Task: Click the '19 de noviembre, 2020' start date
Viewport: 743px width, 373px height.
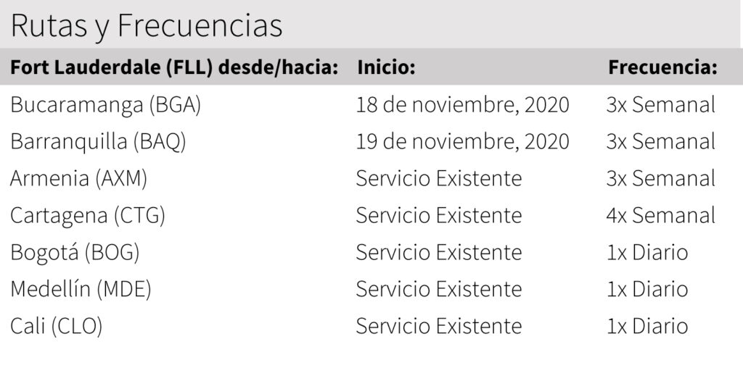Action: click(462, 141)
